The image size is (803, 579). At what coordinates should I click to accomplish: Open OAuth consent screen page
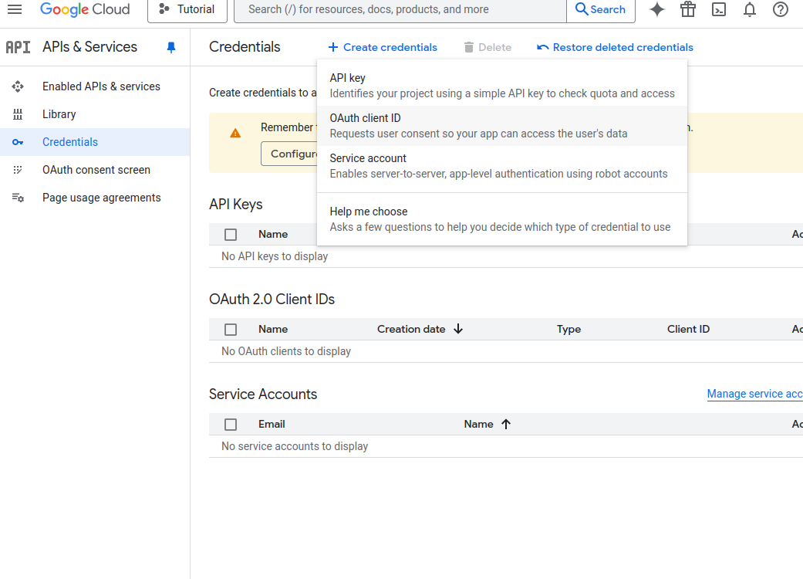(x=95, y=170)
